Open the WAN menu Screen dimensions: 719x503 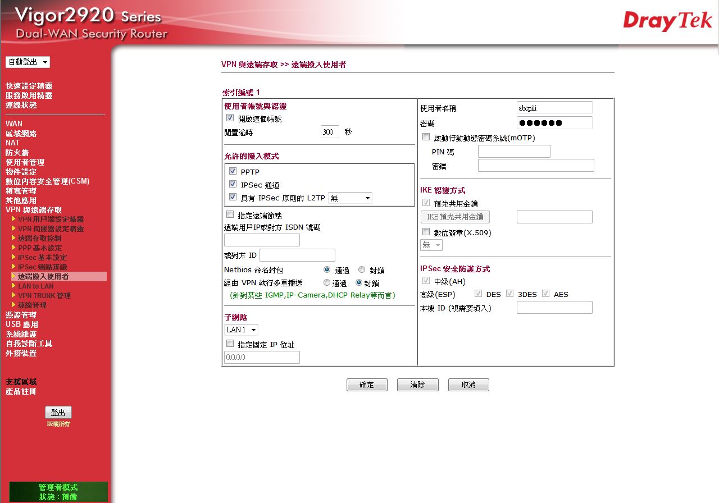point(14,124)
